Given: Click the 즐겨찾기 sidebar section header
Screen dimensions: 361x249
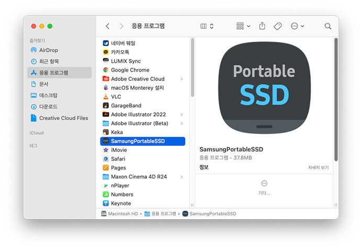Looking at the screenshot, I should coord(37,41).
